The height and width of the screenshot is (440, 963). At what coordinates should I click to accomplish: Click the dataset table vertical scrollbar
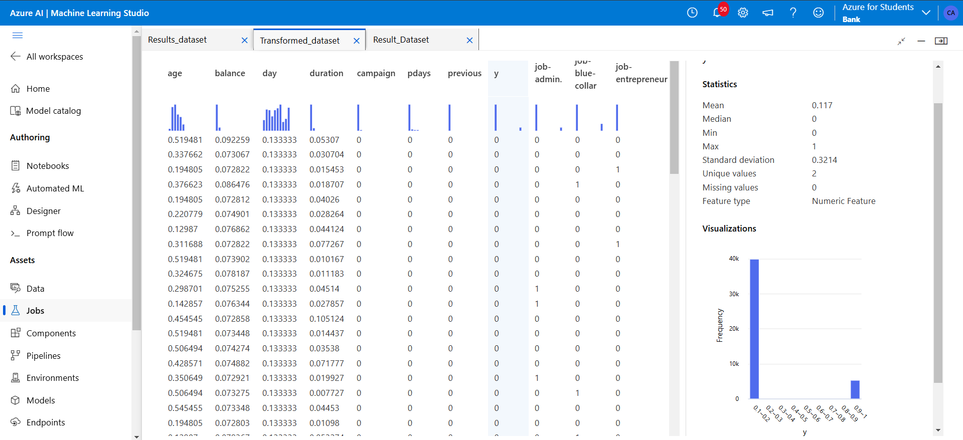(674, 117)
